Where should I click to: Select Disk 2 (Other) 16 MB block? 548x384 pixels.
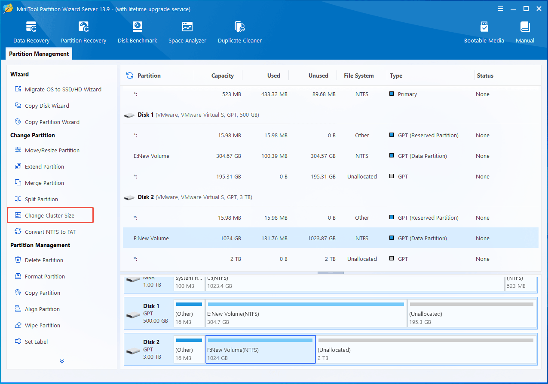(x=189, y=350)
